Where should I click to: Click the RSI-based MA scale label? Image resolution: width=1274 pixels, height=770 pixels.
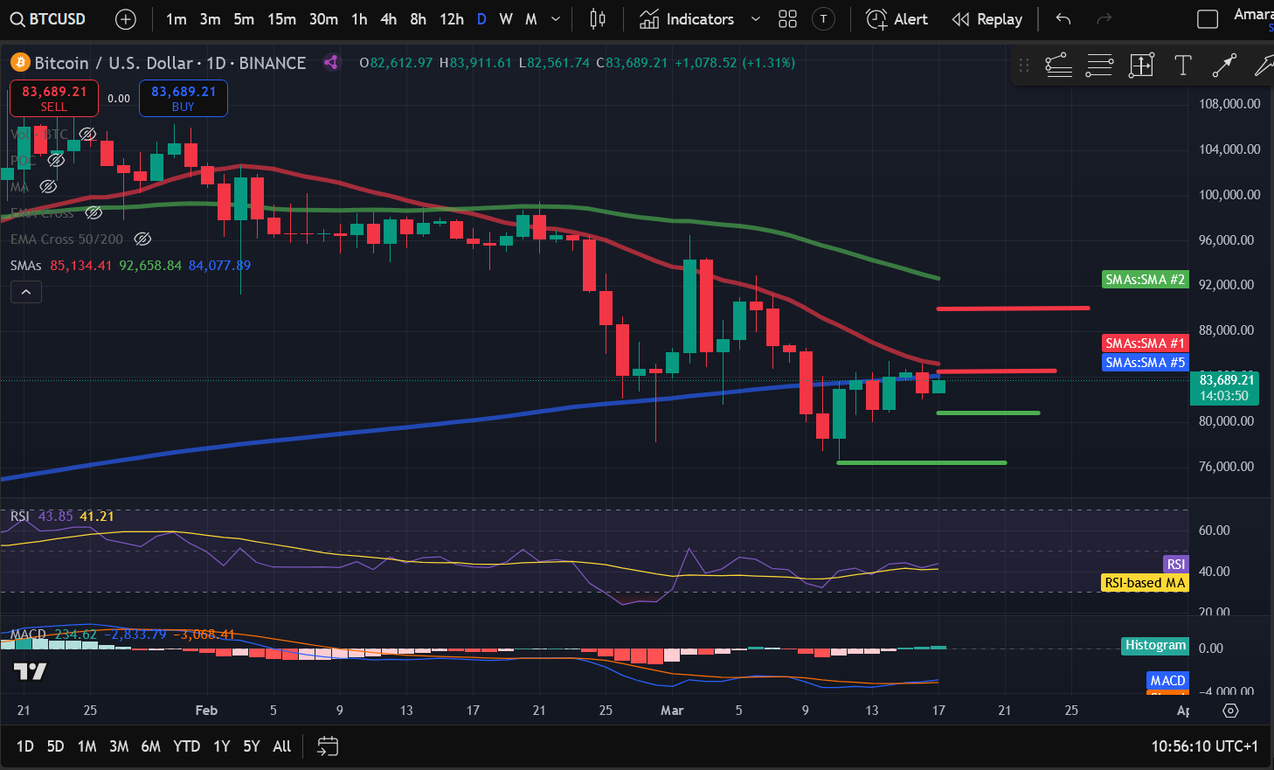(x=1145, y=583)
